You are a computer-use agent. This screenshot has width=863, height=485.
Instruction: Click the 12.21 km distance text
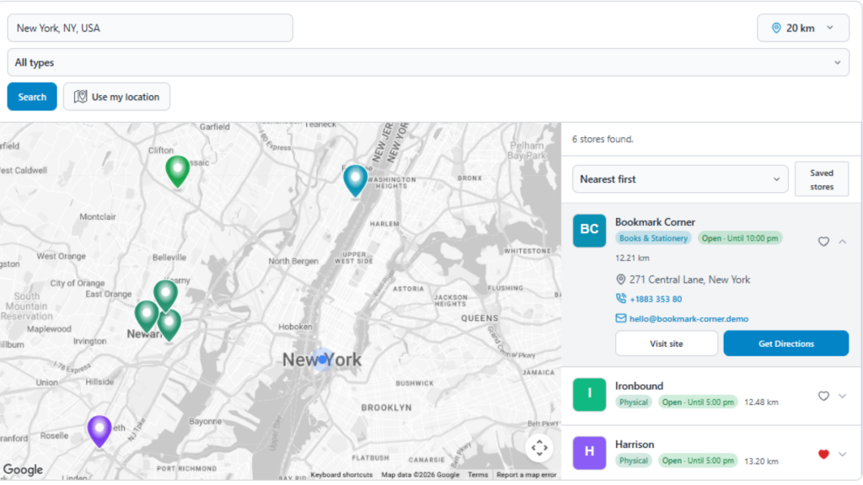tap(632, 258)
